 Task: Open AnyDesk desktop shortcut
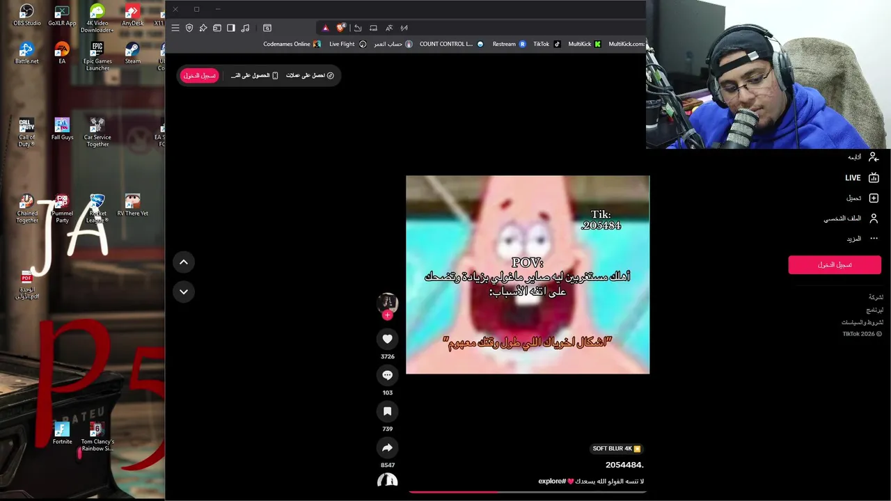(132, 15)
